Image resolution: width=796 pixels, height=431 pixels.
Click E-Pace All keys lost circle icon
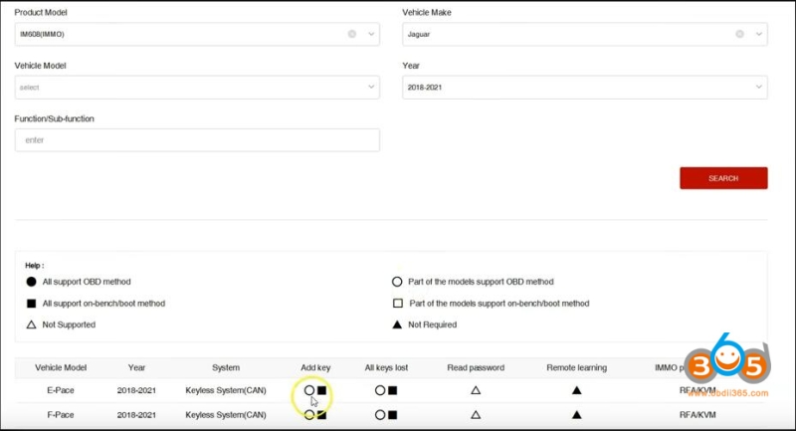coord(380,390)
